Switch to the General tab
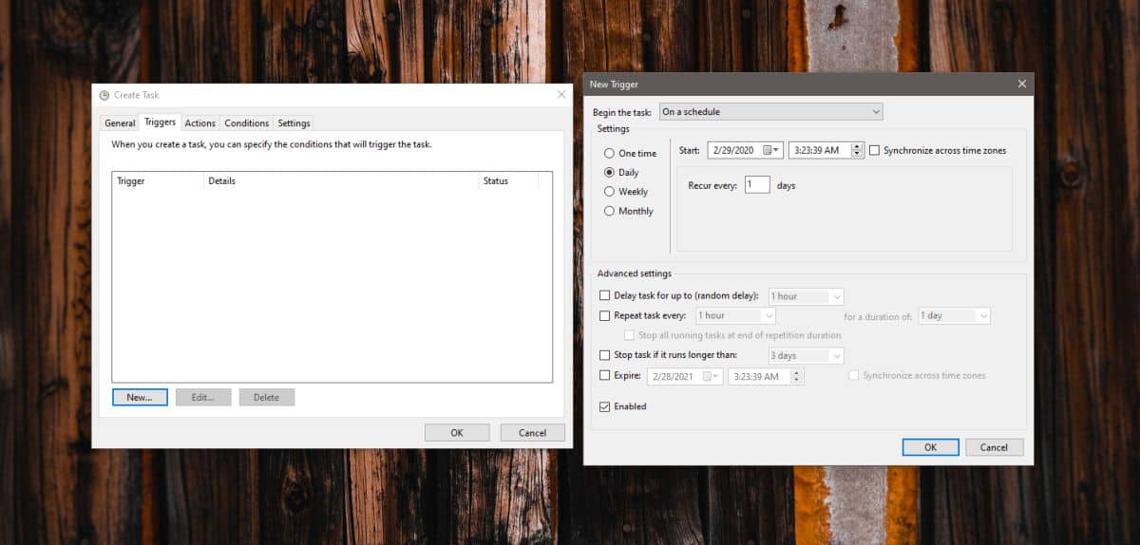This screenshot has width=1140, height=545. click(120, 123)
